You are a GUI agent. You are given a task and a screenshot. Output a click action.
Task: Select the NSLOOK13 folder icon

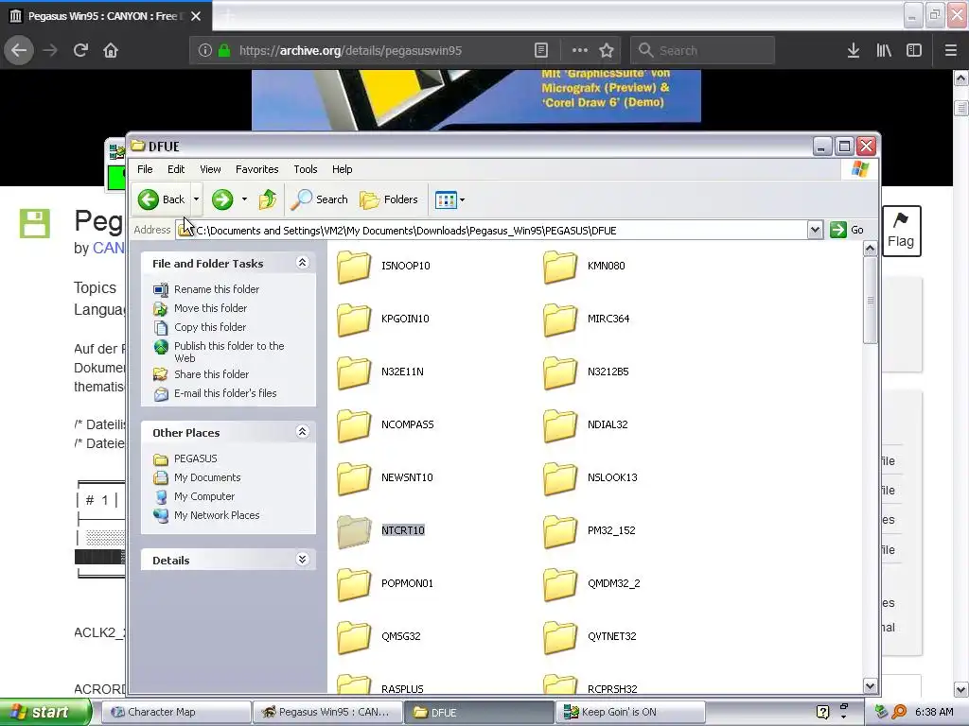pyautogui.click(x=560, y=477)
